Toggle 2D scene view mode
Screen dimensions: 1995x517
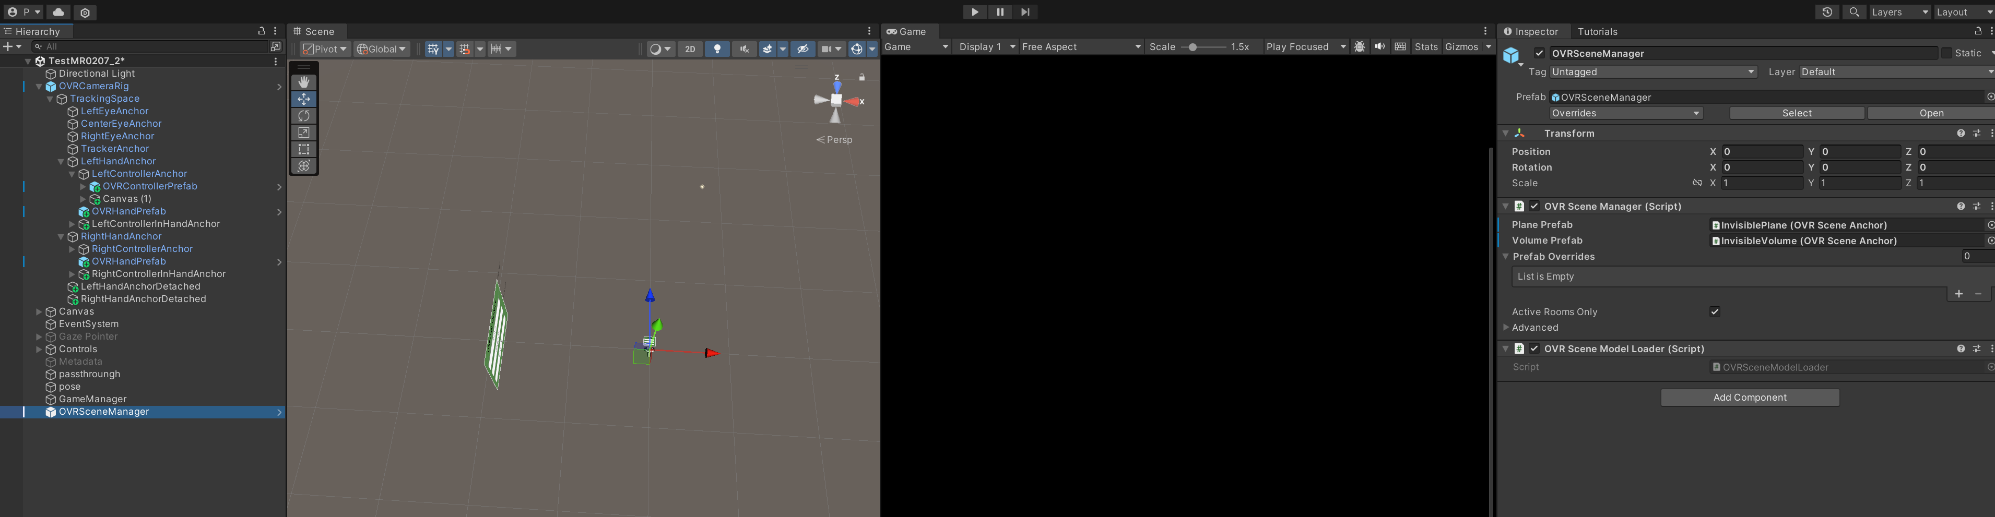point(689,49)
